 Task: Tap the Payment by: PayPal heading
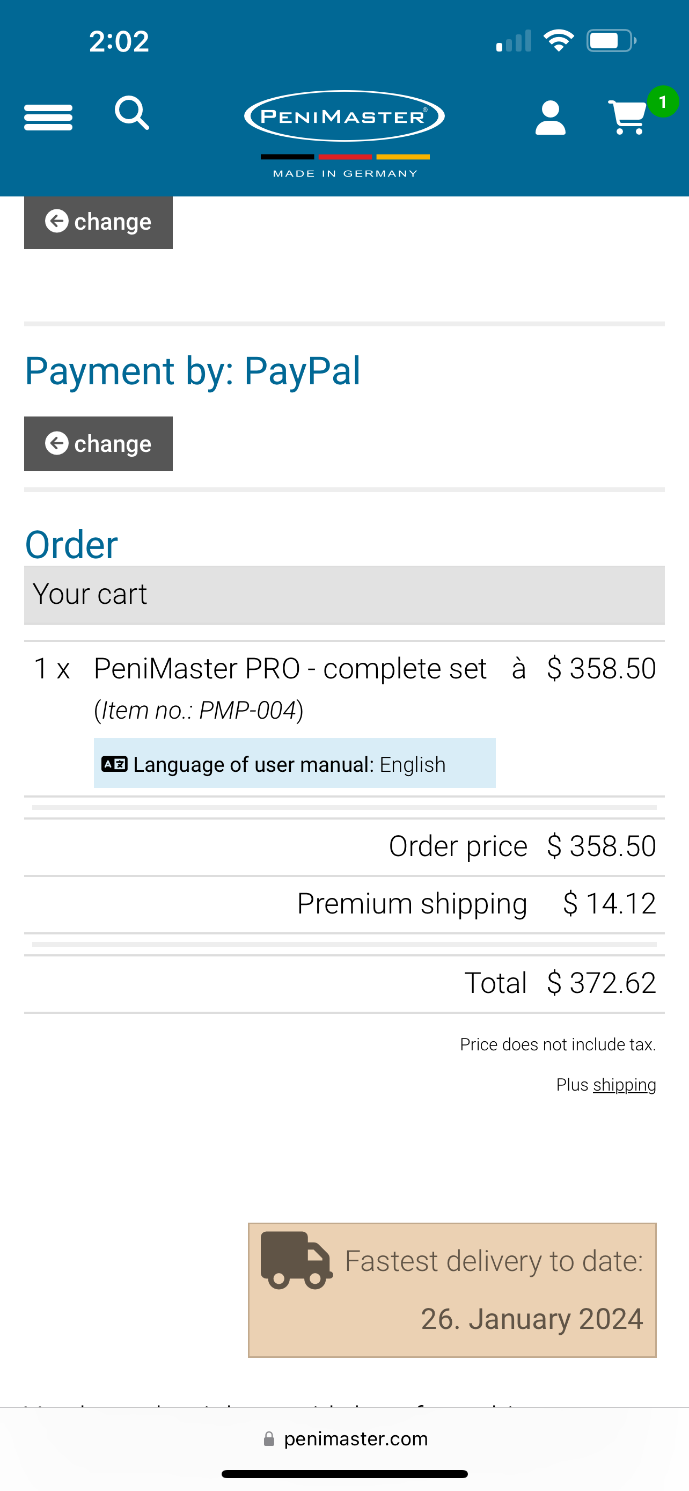tap(193, 370)
